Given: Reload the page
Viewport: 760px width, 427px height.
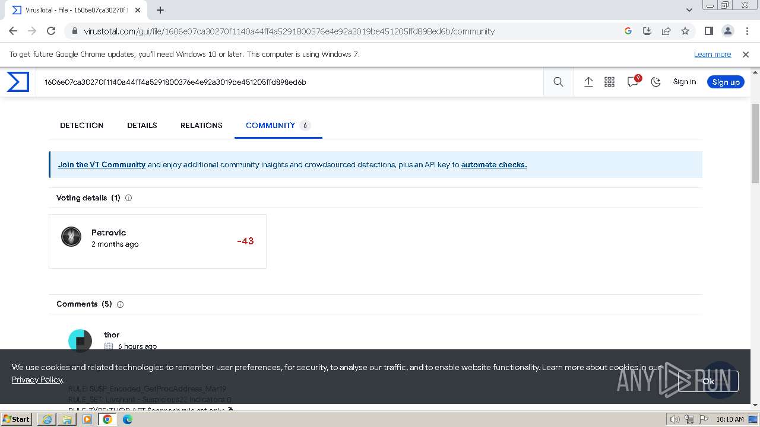Looking at the screenshot, I should click(51, 31).
